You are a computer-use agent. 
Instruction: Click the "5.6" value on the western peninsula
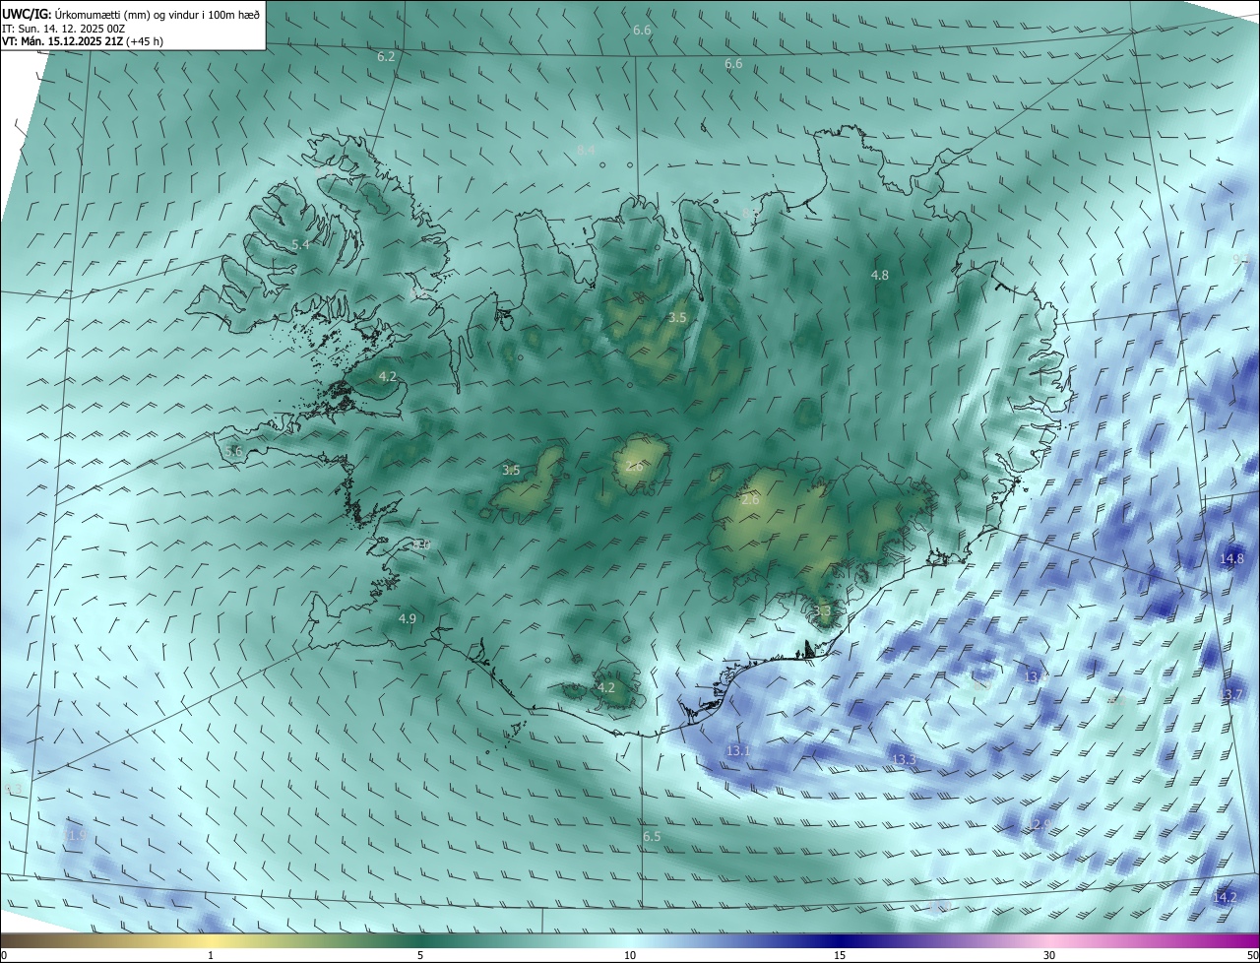pos(233,451)
